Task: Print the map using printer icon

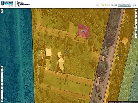Action: pos(136,18)
